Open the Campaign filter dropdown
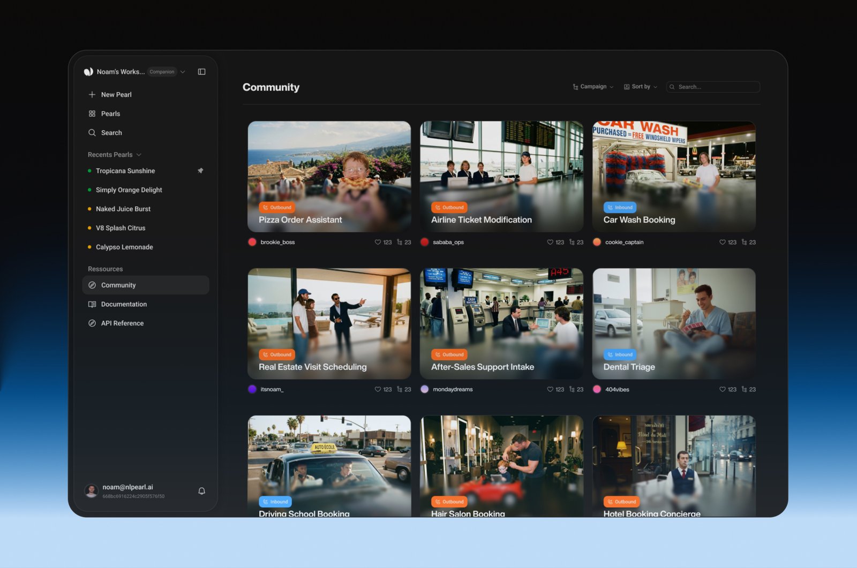This screenshot has width=857, height=568. (593, 87)
